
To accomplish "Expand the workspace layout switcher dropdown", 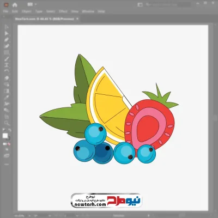I will (x=32, y=4).
